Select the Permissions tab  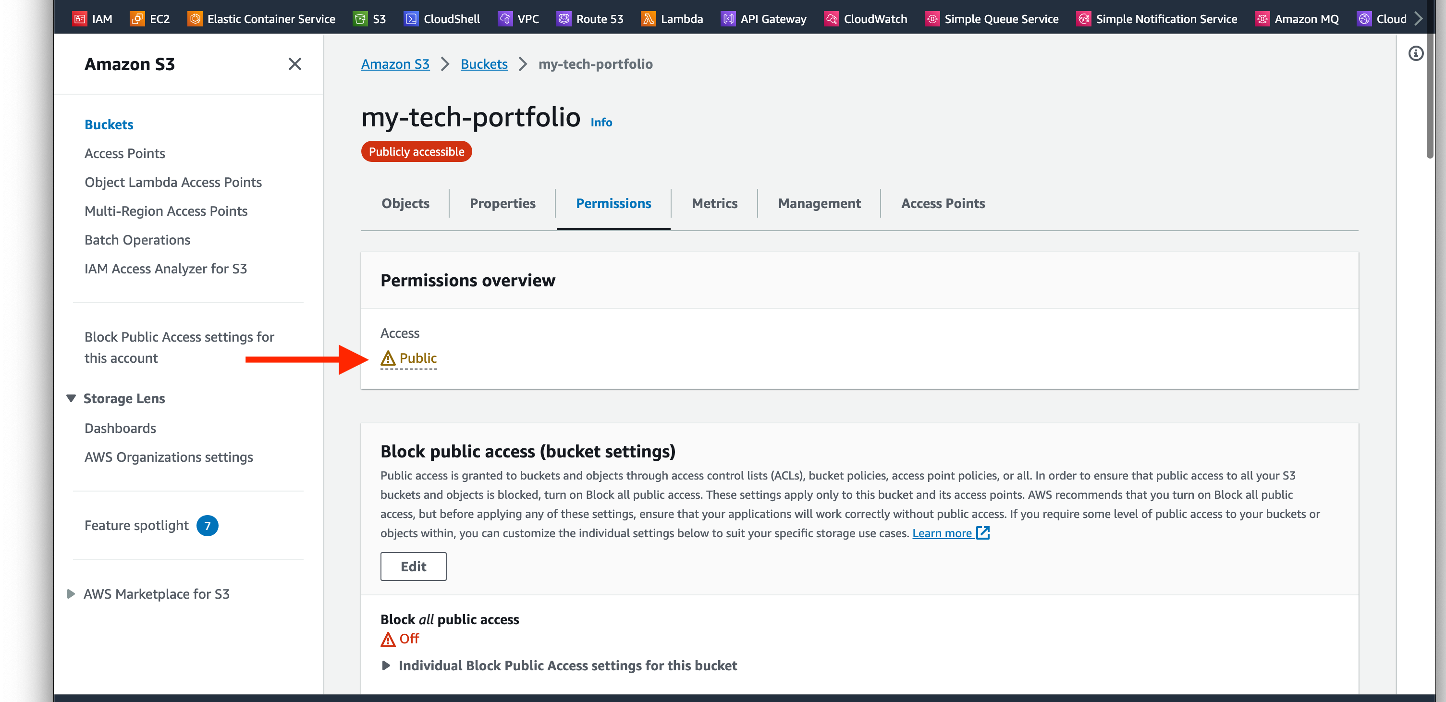613,203
